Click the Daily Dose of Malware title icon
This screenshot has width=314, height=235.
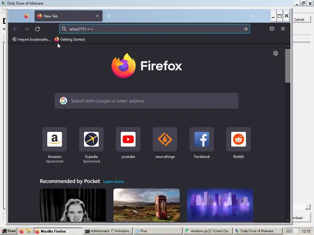coord(3,3)
